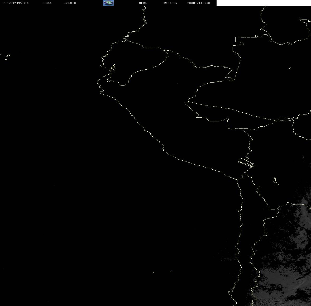Click the GOES10 satellite label
The width and height of the screenshot is (311, 306).
(70, 3)
